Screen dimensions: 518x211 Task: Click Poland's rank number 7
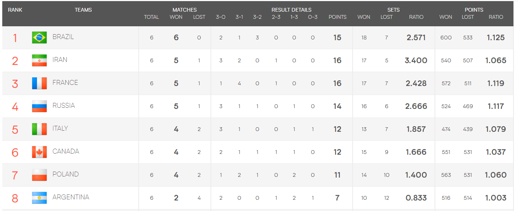tap(15, 175)
